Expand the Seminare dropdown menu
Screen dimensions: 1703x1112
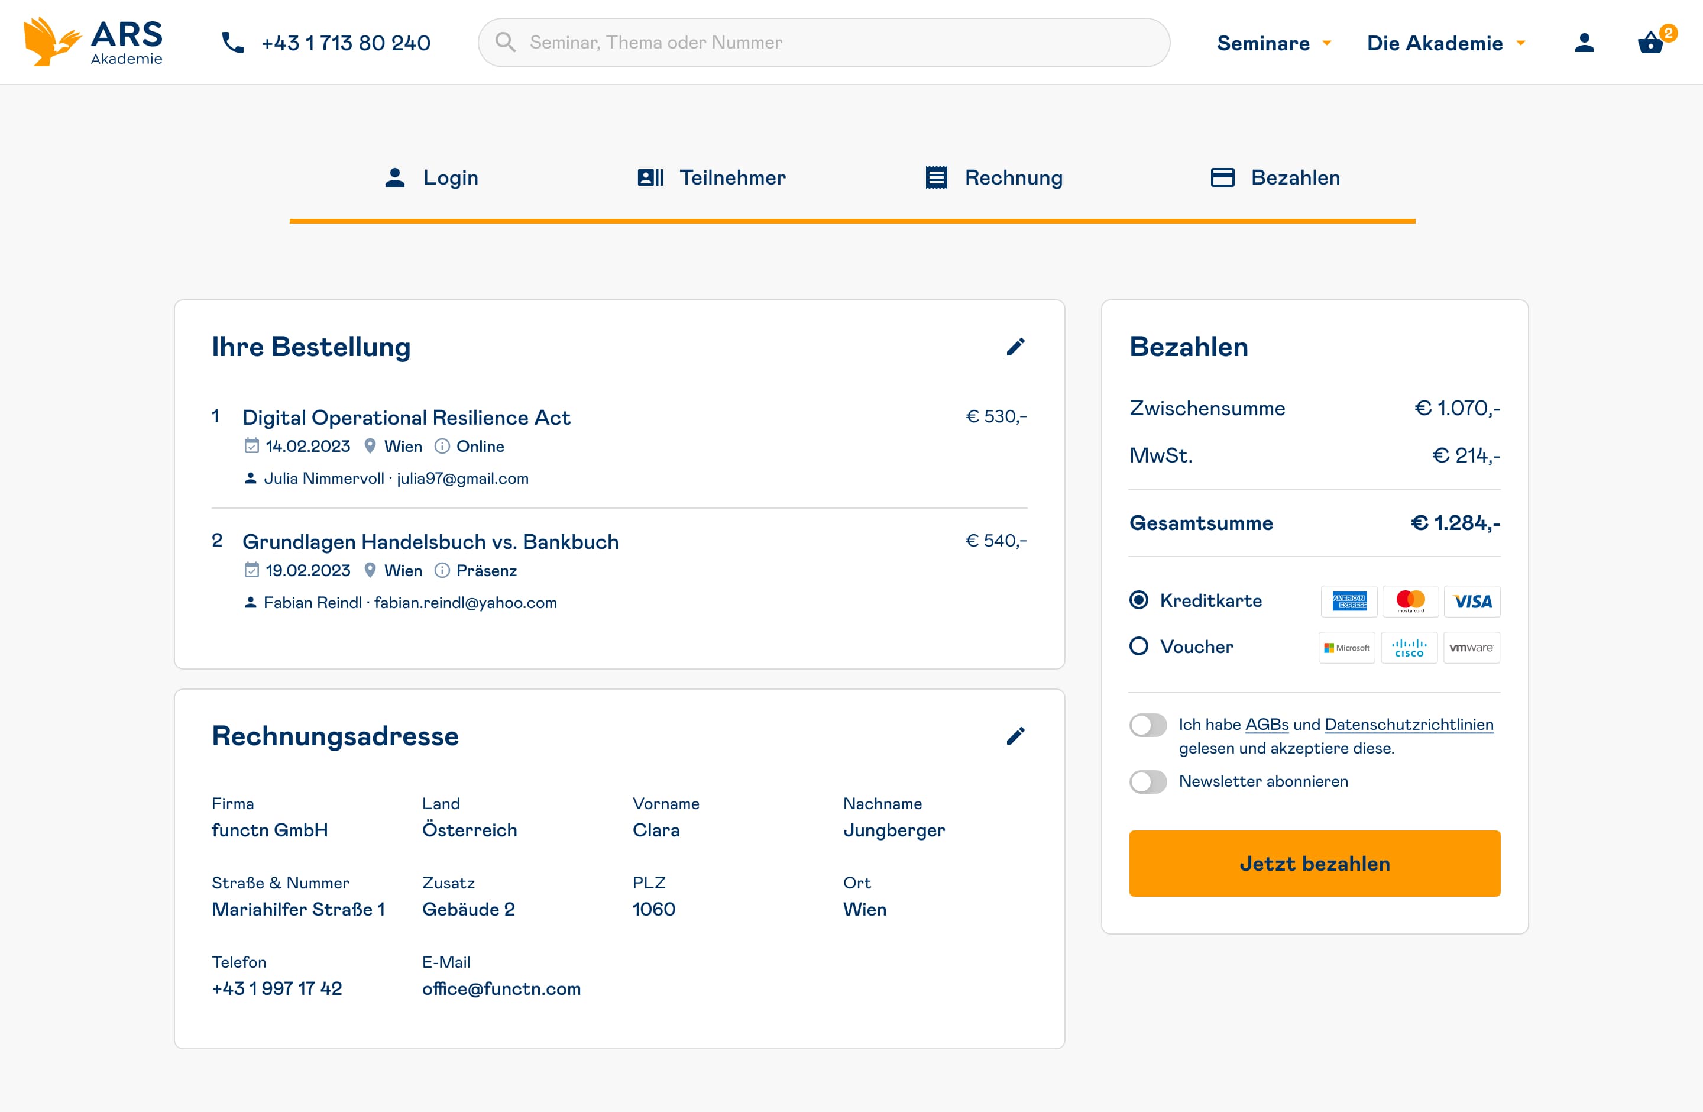click(x=1274, y=43)
